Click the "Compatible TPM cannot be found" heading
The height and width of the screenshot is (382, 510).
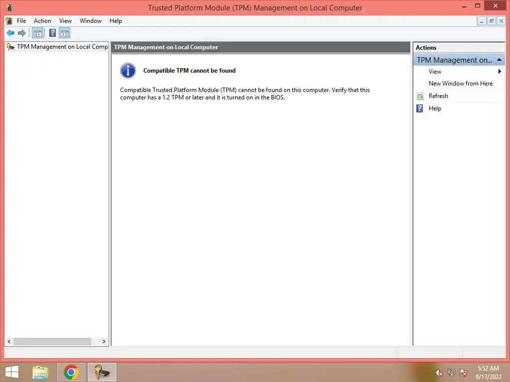pyautogui.click(x=189, y=71)
